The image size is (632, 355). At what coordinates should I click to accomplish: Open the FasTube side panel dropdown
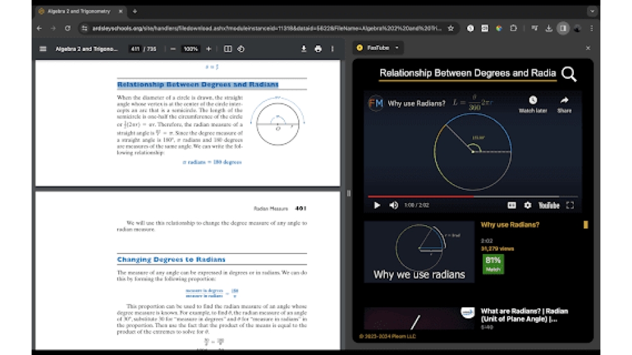point(397,48)
